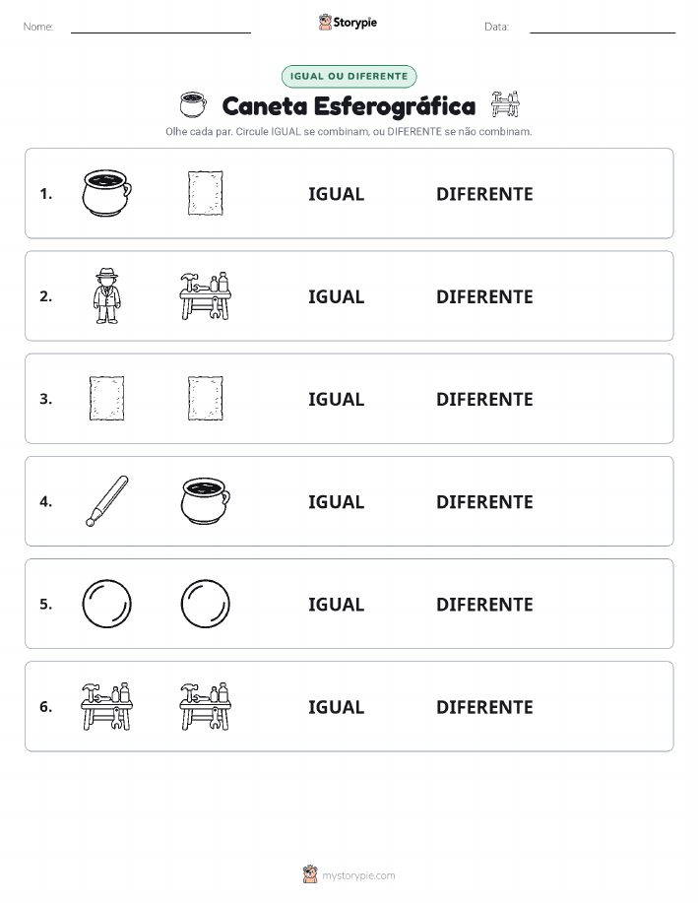
Task: Click the cauldron picture in row 1
Action: pyautogui.click(x=107, y=193)
